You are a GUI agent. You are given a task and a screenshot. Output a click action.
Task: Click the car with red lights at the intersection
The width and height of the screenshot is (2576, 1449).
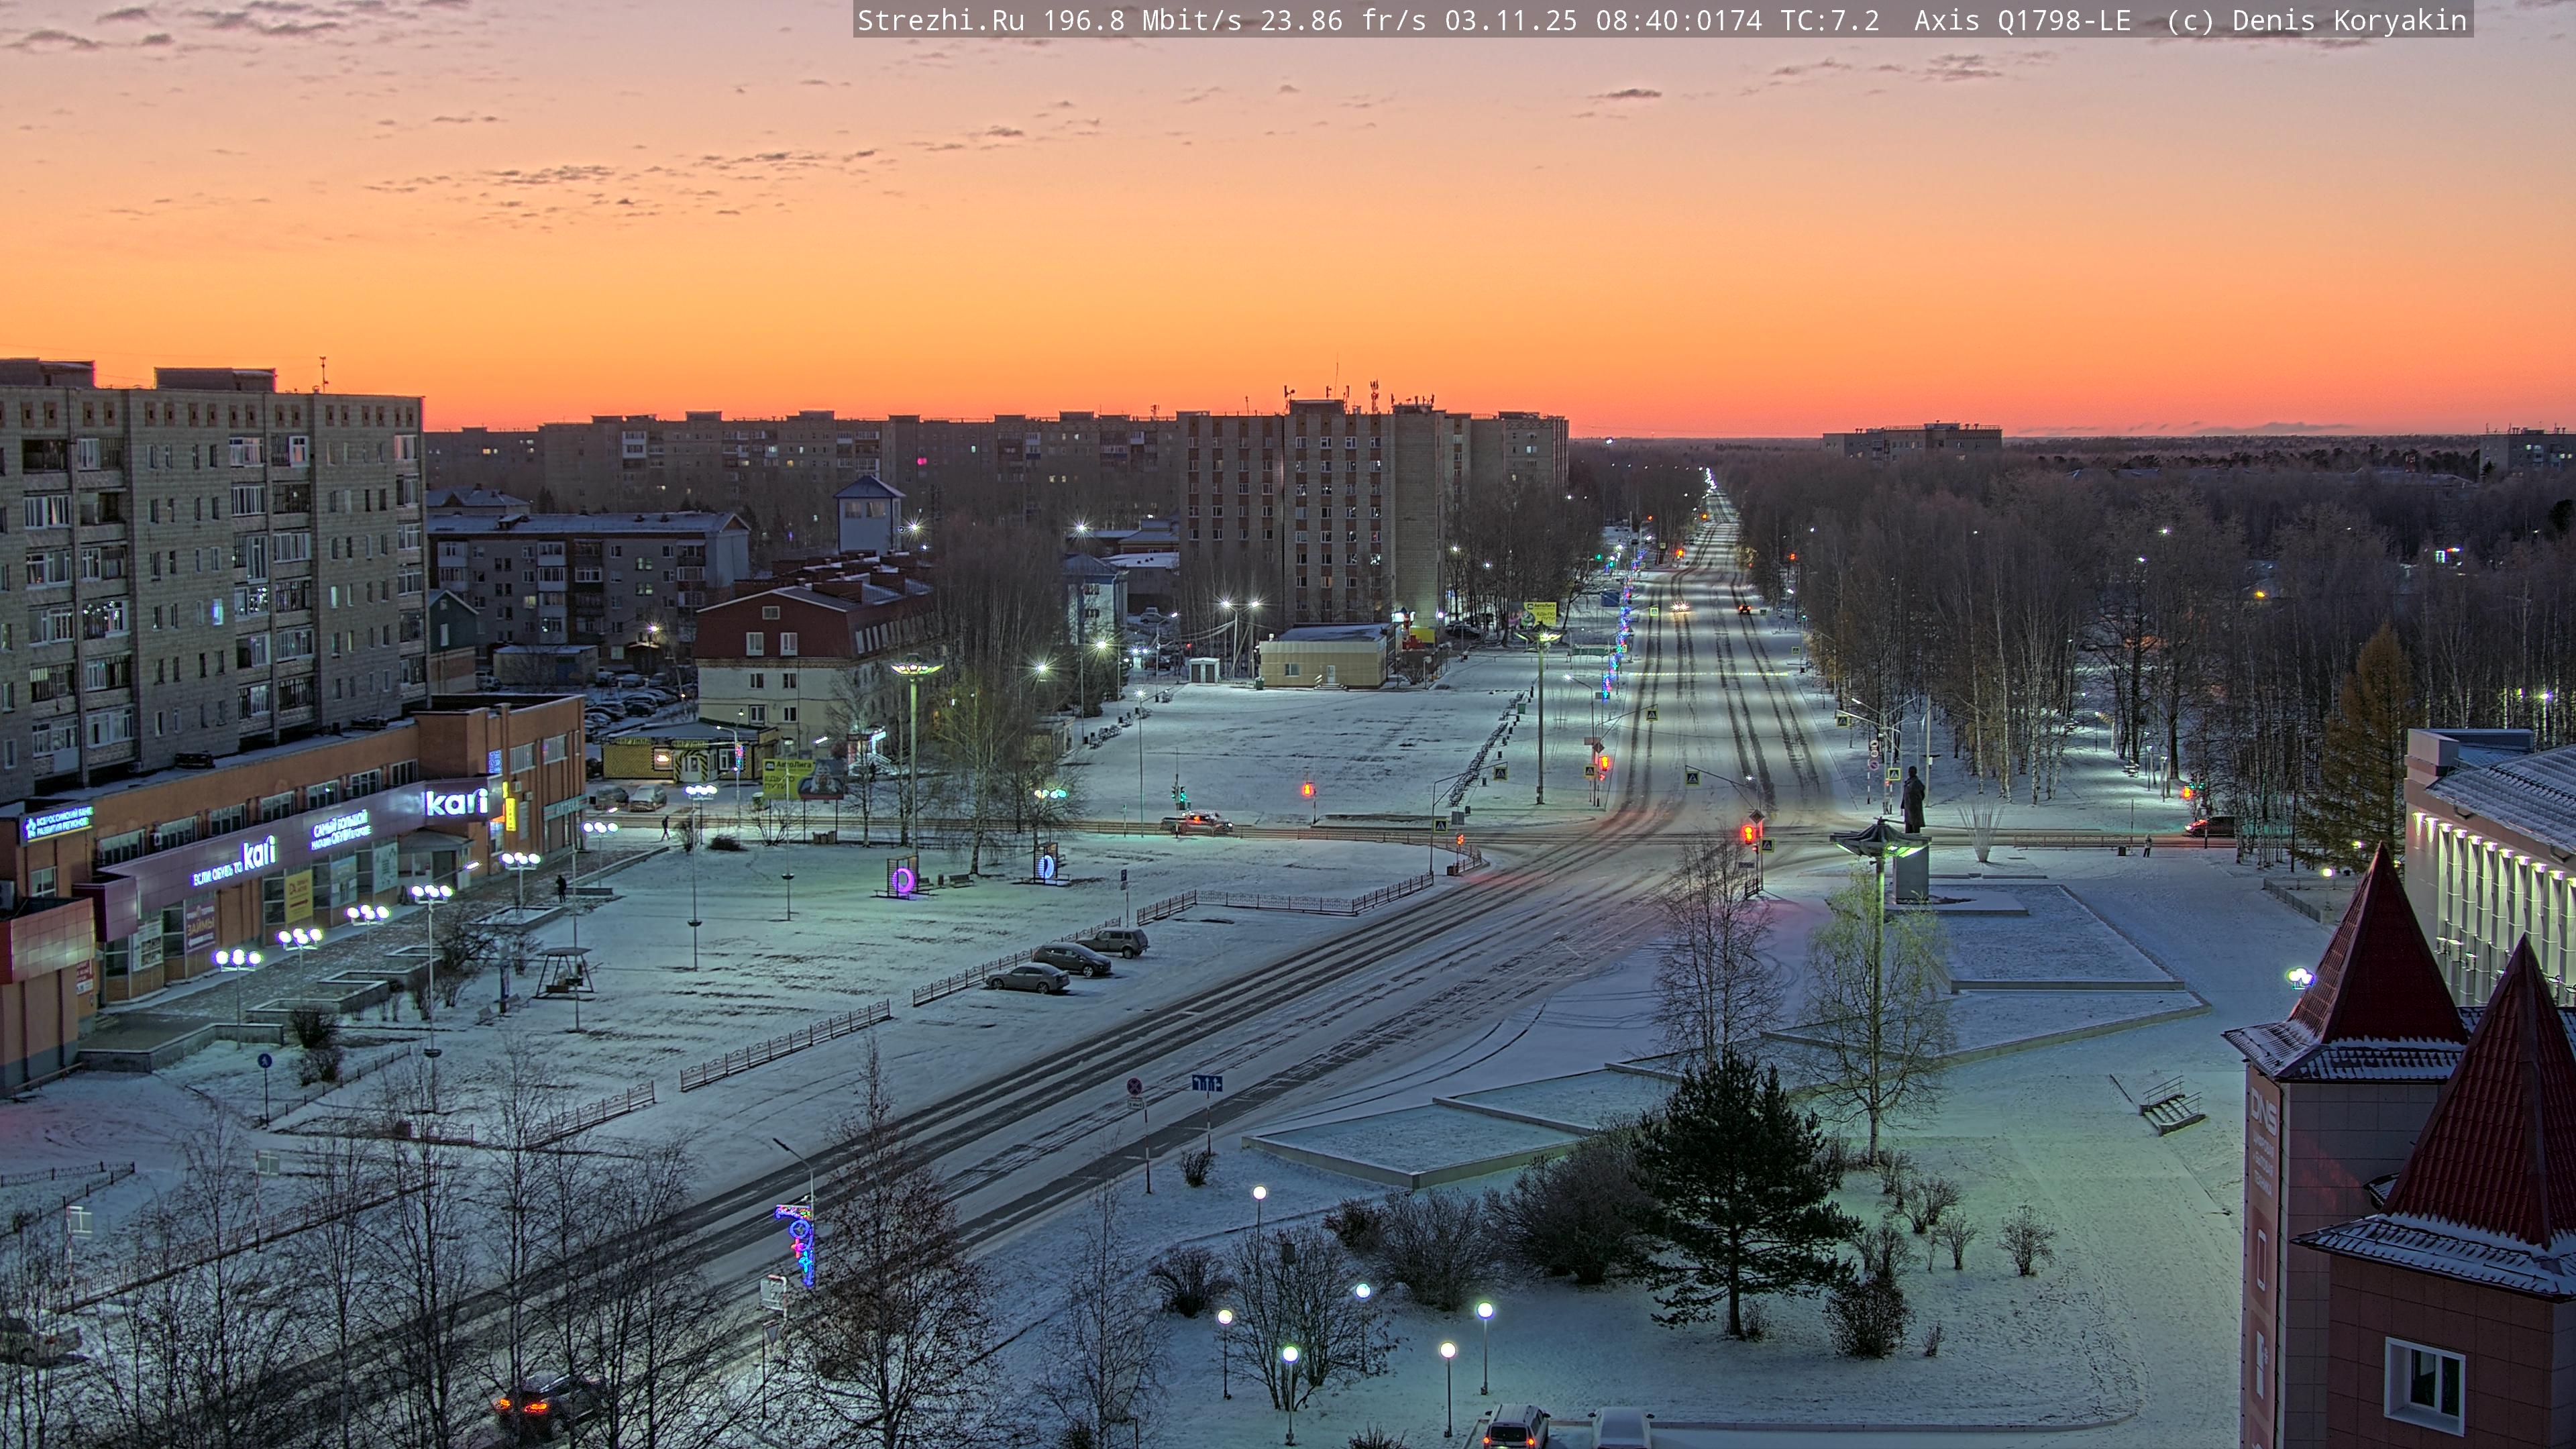coord(1196,823)
